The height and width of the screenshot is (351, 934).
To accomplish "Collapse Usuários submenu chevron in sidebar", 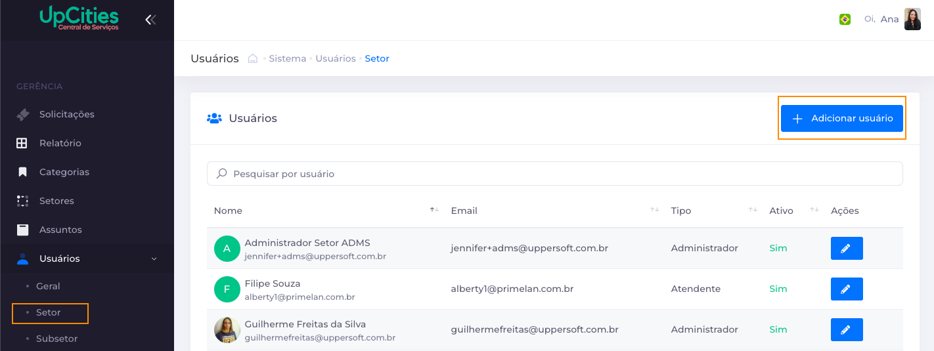I will click(154, 259).
